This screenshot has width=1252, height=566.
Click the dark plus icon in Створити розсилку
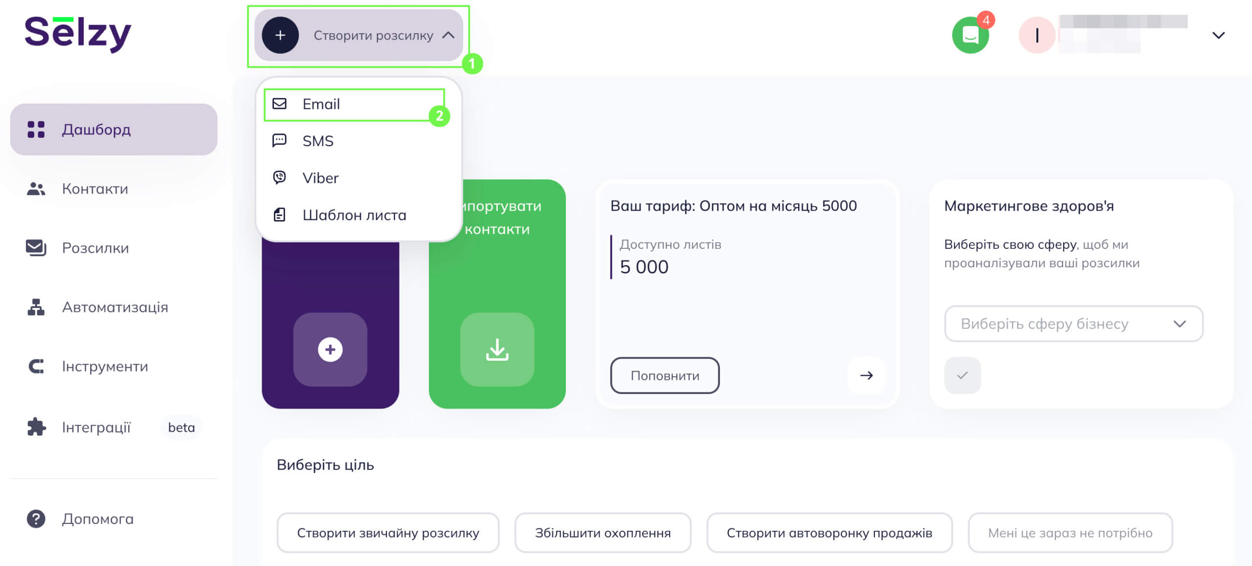click(x=280, y=35)
